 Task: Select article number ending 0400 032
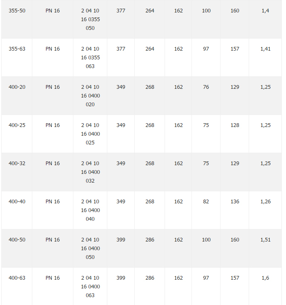[x=90, y=172]
